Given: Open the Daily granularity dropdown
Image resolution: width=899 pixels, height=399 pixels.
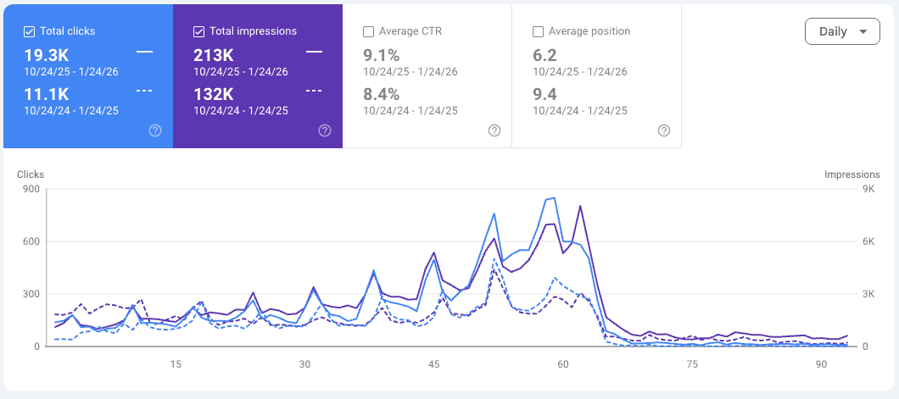Looking at the screenshot, I should pyautogui.click(x=842, y=32).
